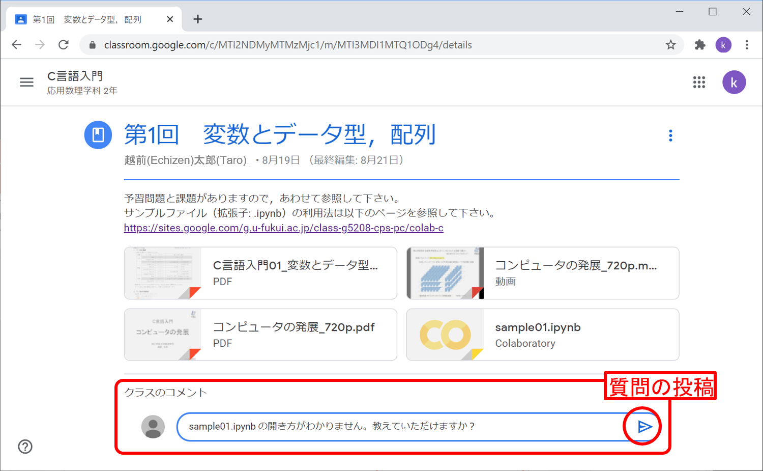The height and width of the screenshot is (471, 763).
Task: Bookmark this page with the star icon
Action: pyautogui.click(x=670, y=45)
